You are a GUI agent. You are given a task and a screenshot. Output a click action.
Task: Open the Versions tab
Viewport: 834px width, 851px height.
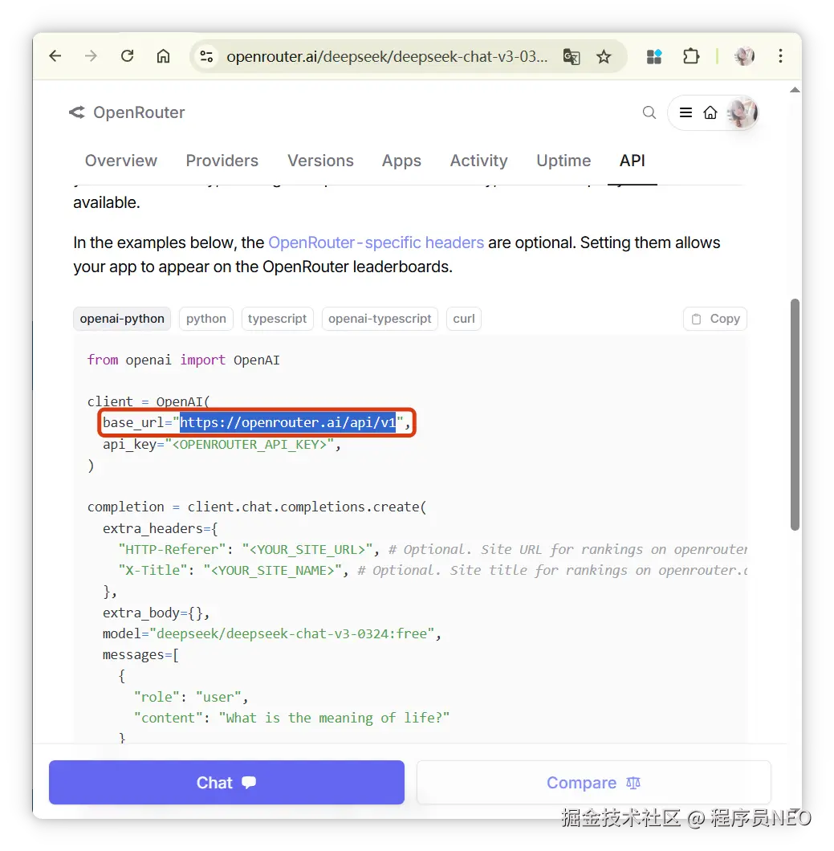tap(321, 161)
